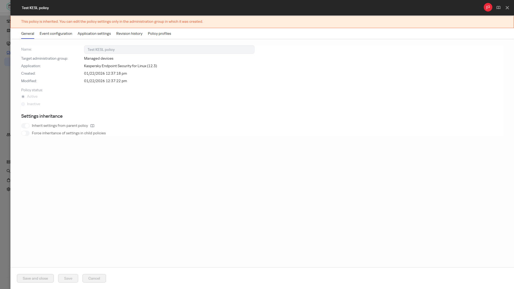Click the server stack icon in sidebar
Image resolution: width=514 pixels, height=289 pixels.
pyautogui.click(x=9, y=162)
